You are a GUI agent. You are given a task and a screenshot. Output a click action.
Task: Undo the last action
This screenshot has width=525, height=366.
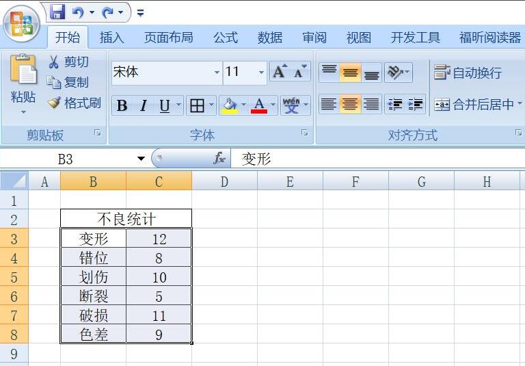point(78,13)
